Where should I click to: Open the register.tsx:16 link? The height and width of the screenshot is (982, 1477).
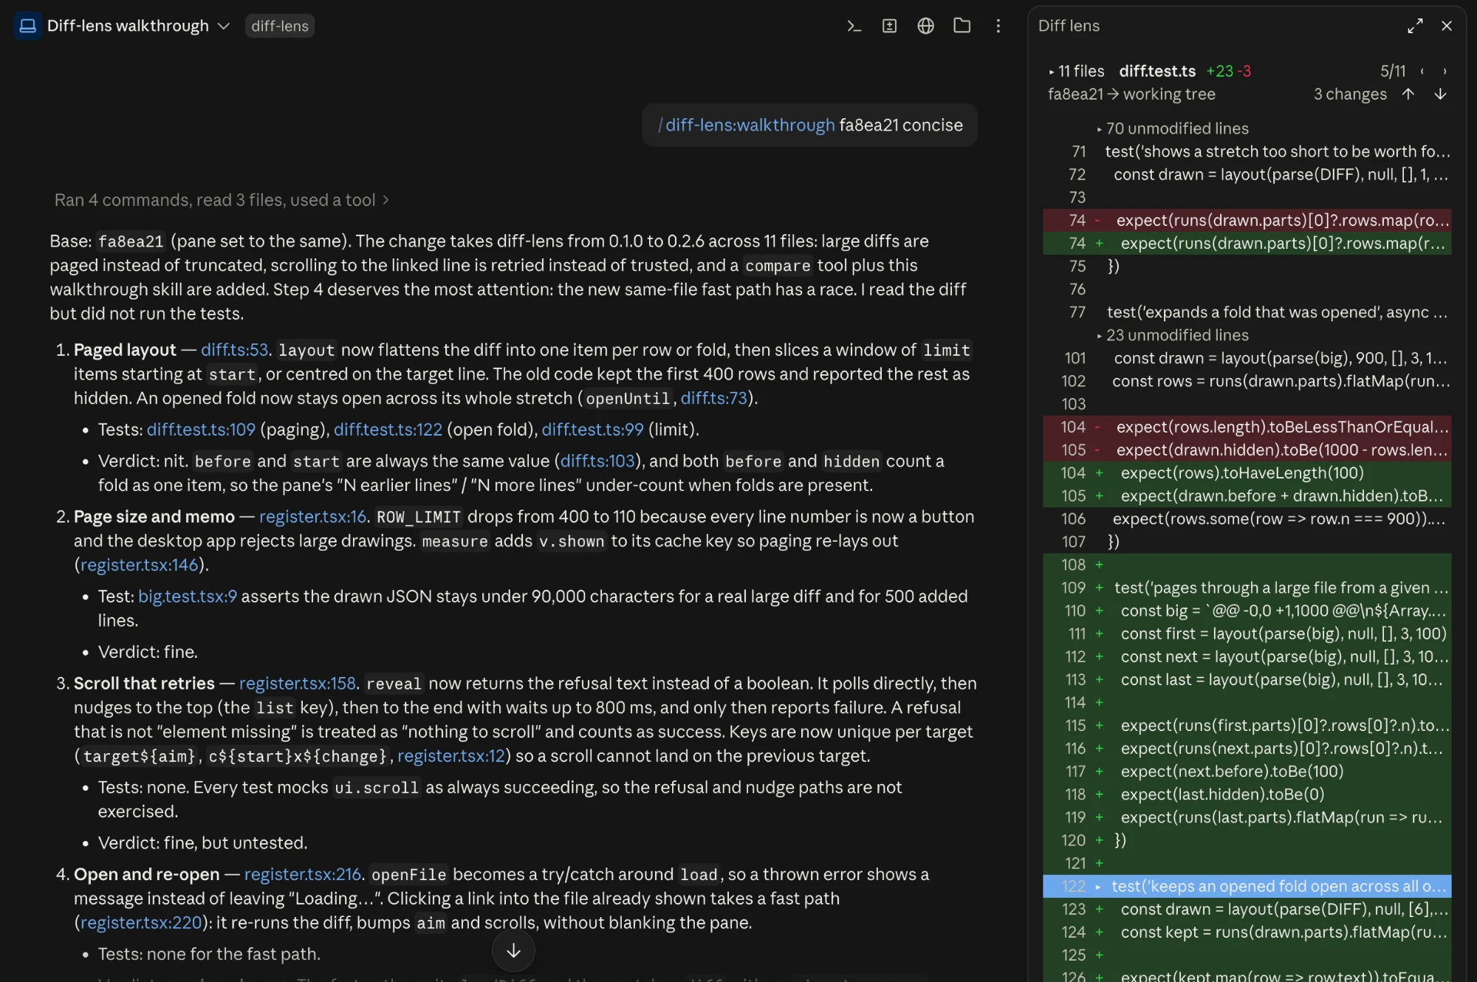point(312,517)
